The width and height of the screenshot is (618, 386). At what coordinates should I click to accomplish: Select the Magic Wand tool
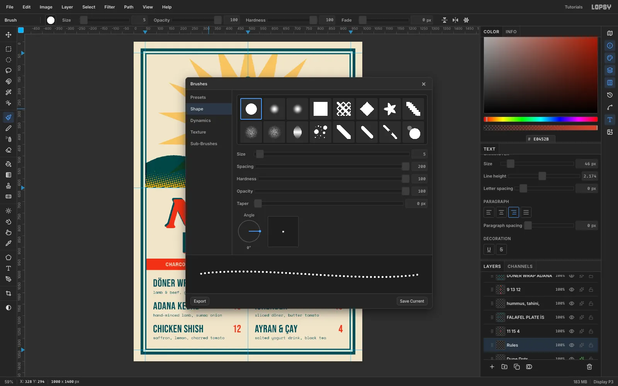tap(8, 92)
